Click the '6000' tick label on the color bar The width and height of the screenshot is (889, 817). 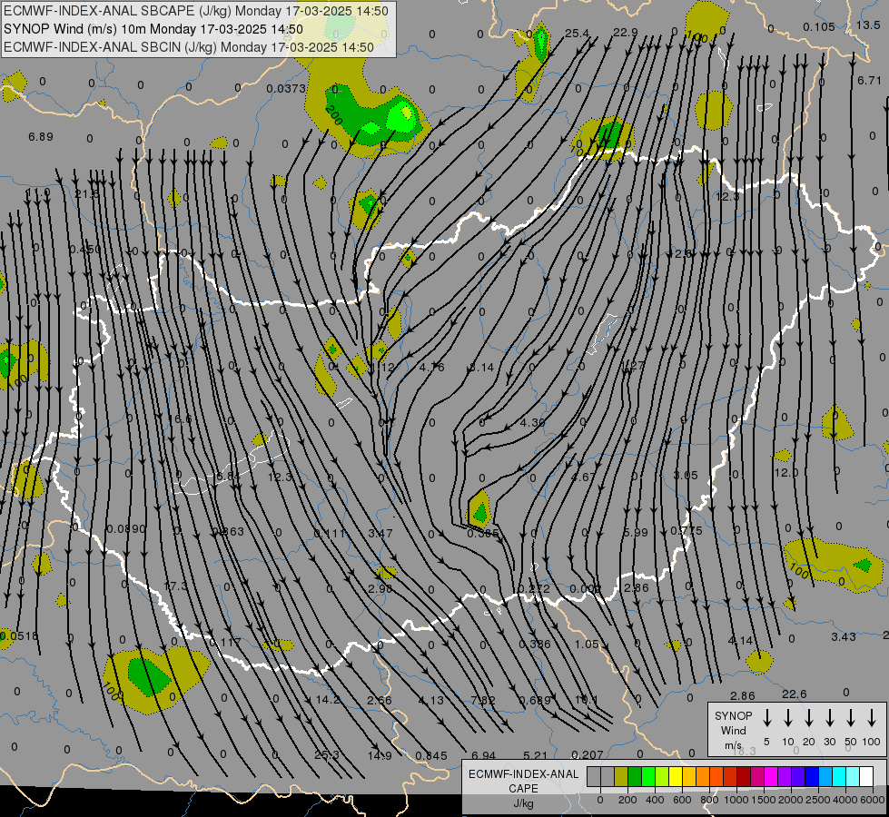pos(873,800)
